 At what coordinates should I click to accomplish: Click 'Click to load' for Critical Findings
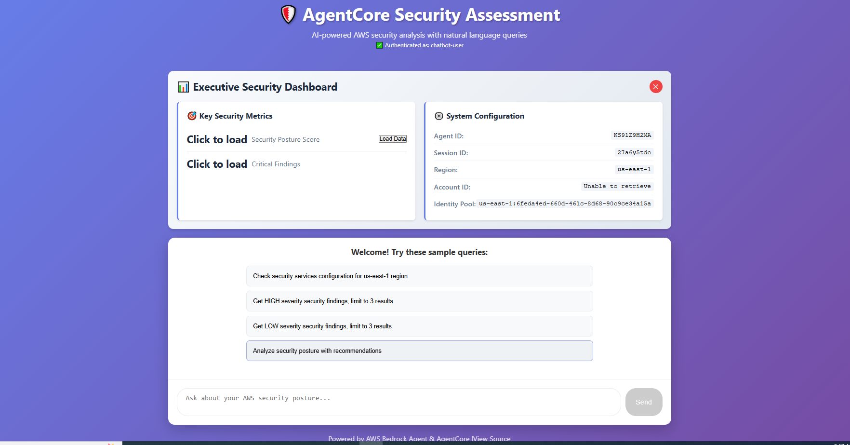tap(217, 164)
